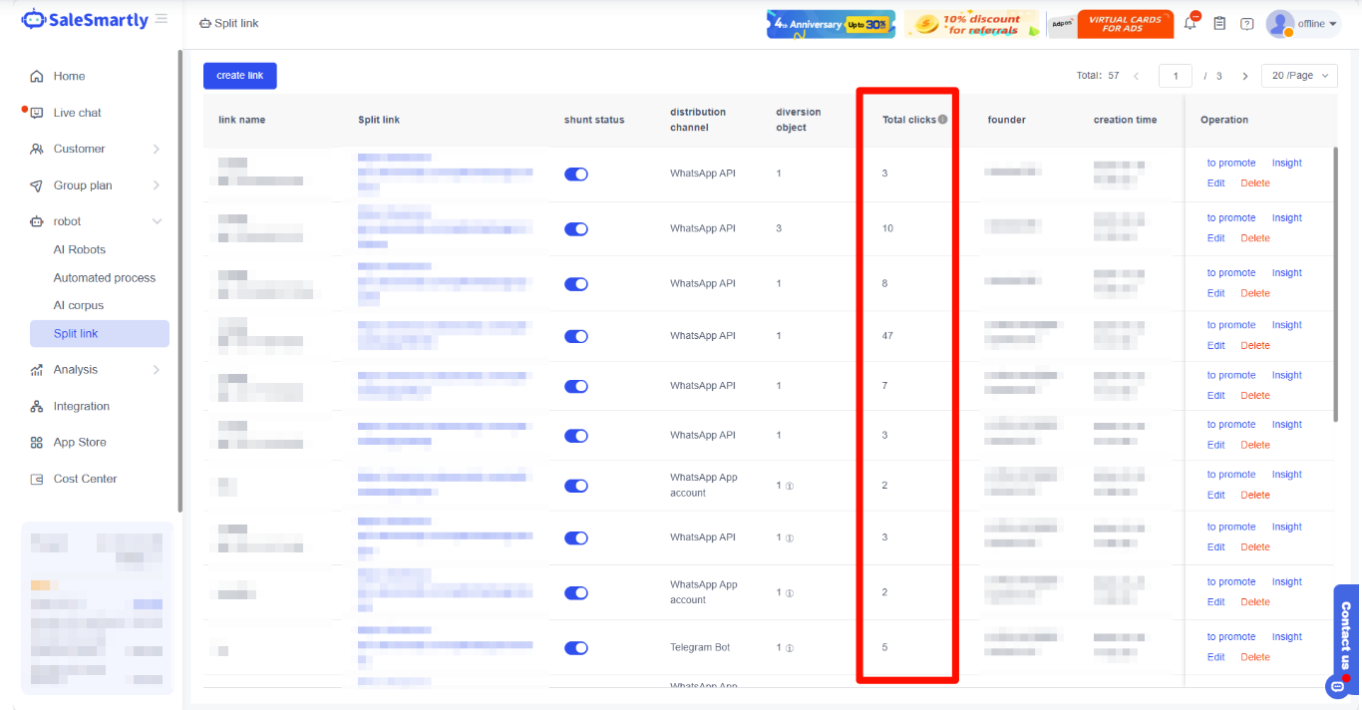
Task: Open the help question mark icon
Action: pyautogui.click(x=1246, y=23)
